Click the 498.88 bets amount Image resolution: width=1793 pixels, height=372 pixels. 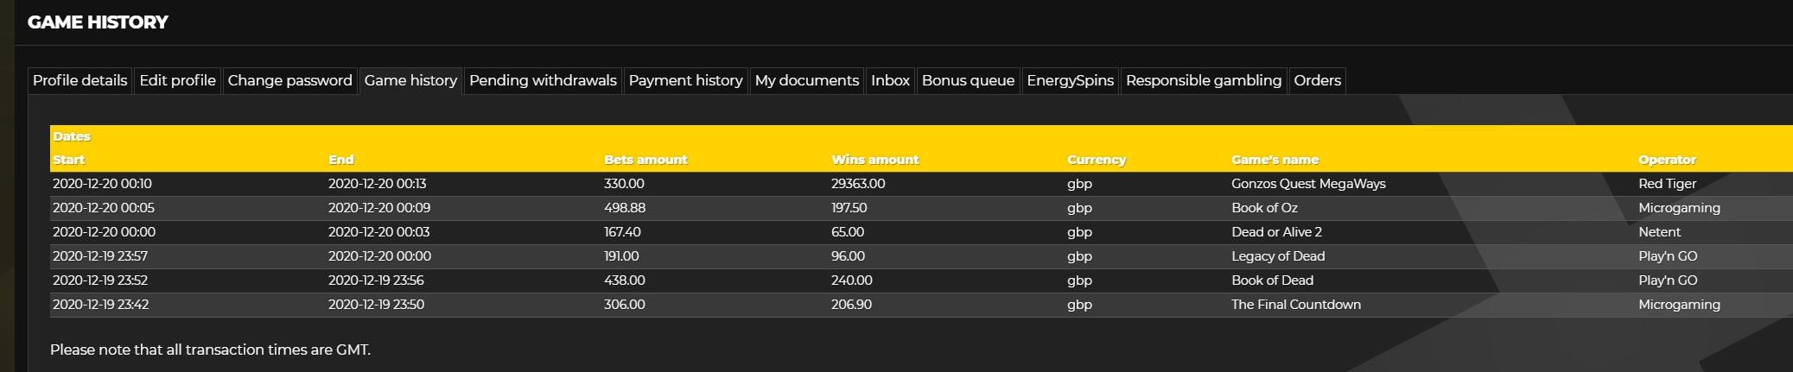pyautogui.click(x=625, y=208)
